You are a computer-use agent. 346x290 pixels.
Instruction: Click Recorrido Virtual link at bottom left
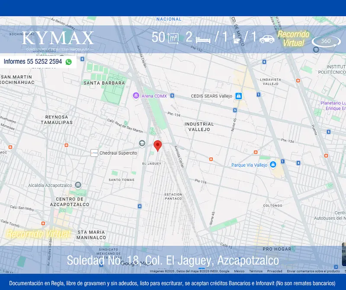coord(38,234)
